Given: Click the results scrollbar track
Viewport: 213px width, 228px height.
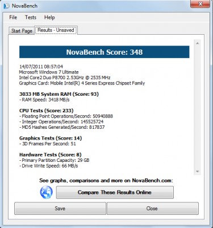Looking at the screenshot, I should point(198,107).
